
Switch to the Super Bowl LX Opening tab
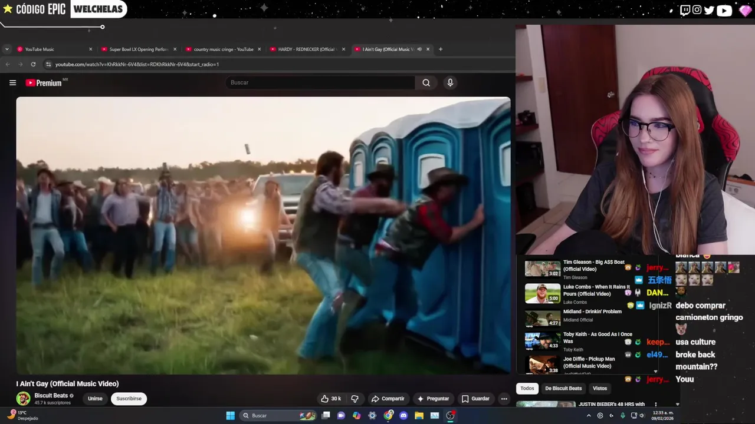139,49
